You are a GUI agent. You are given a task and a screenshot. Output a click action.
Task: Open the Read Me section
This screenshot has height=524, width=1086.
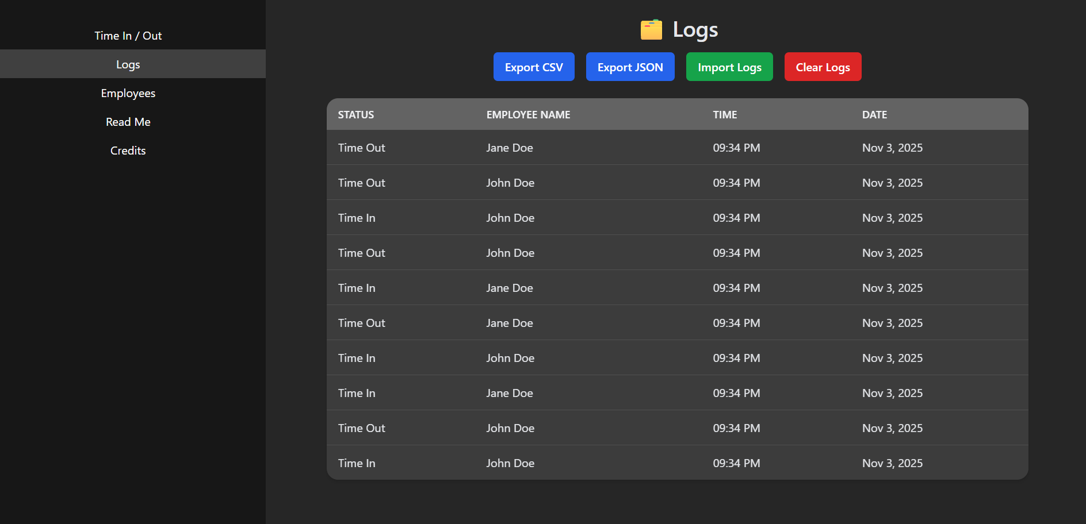[128, 121]
